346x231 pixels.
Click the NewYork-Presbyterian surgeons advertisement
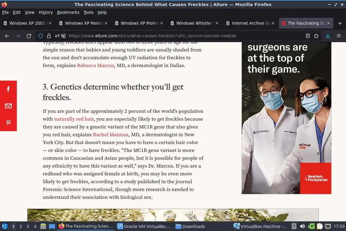point(287,118)
